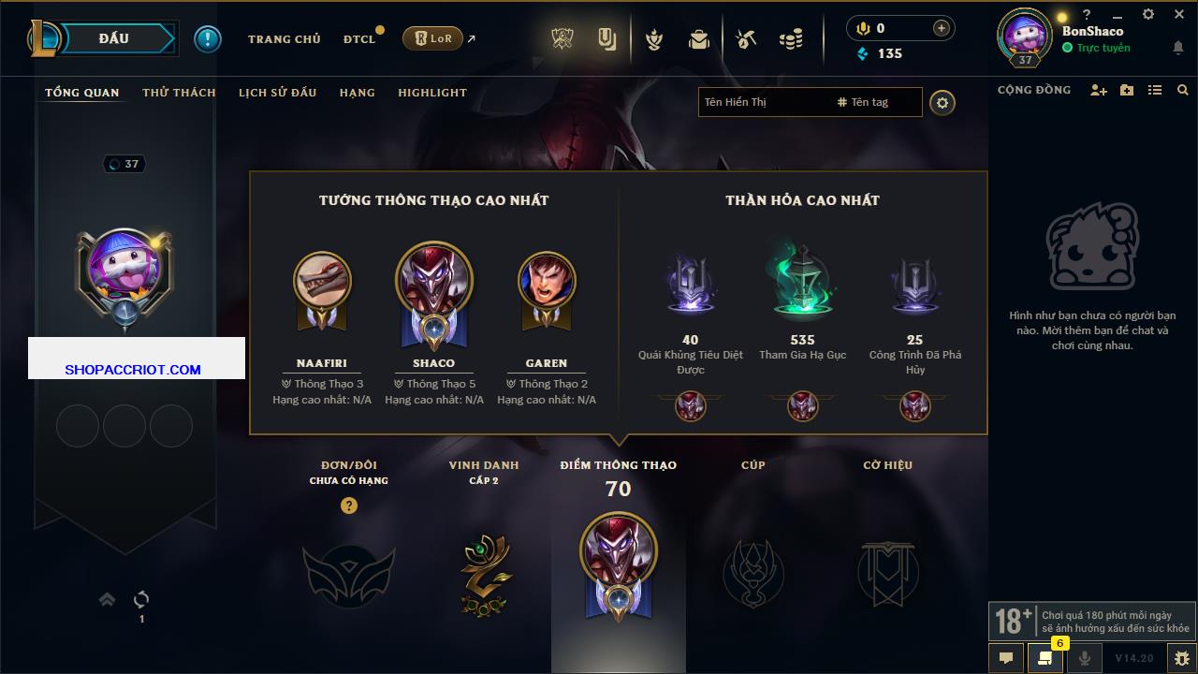The width and height of the screenshot is (1198, 674).
Task: Open the Loot crafting hammer icon
Action: (x=745, y=39)
